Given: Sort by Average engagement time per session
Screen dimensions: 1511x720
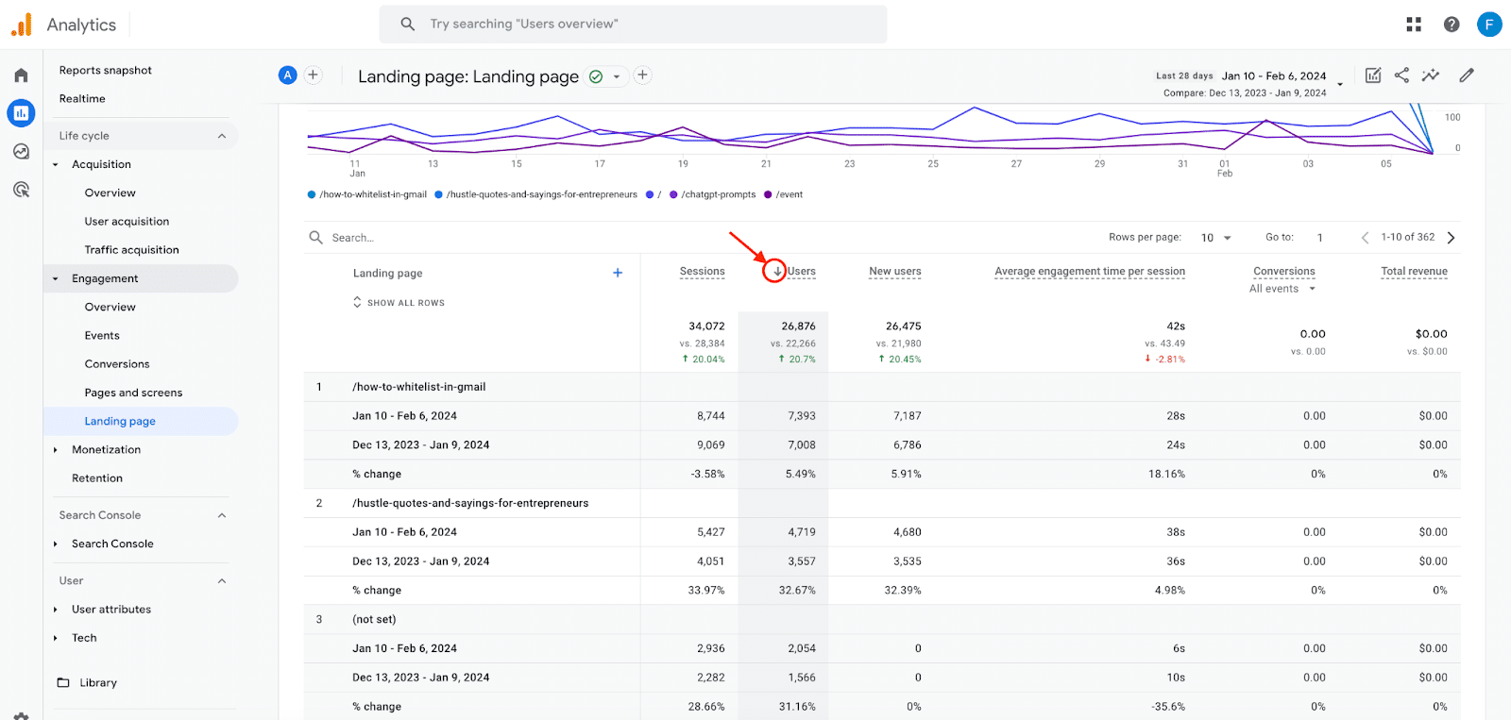Looking at the screenshot, I should 1090,272.
